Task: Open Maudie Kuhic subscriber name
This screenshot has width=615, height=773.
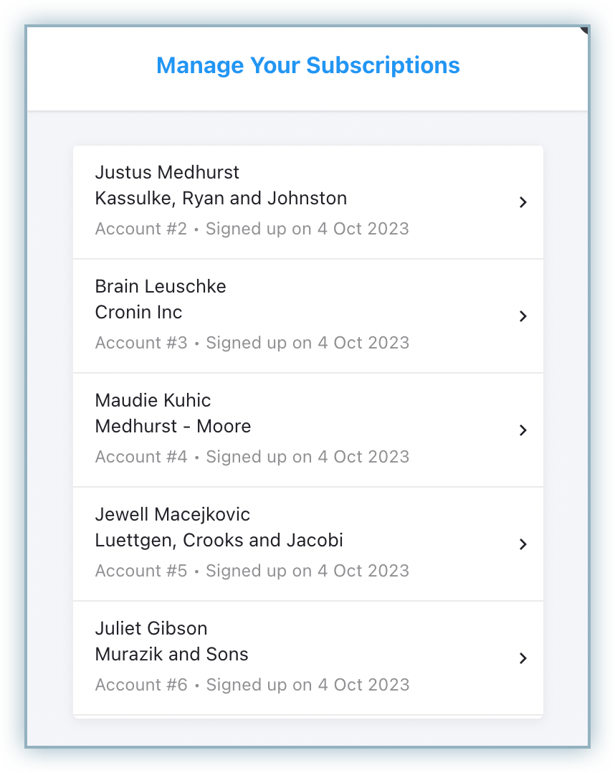Action: pos(153,400)
